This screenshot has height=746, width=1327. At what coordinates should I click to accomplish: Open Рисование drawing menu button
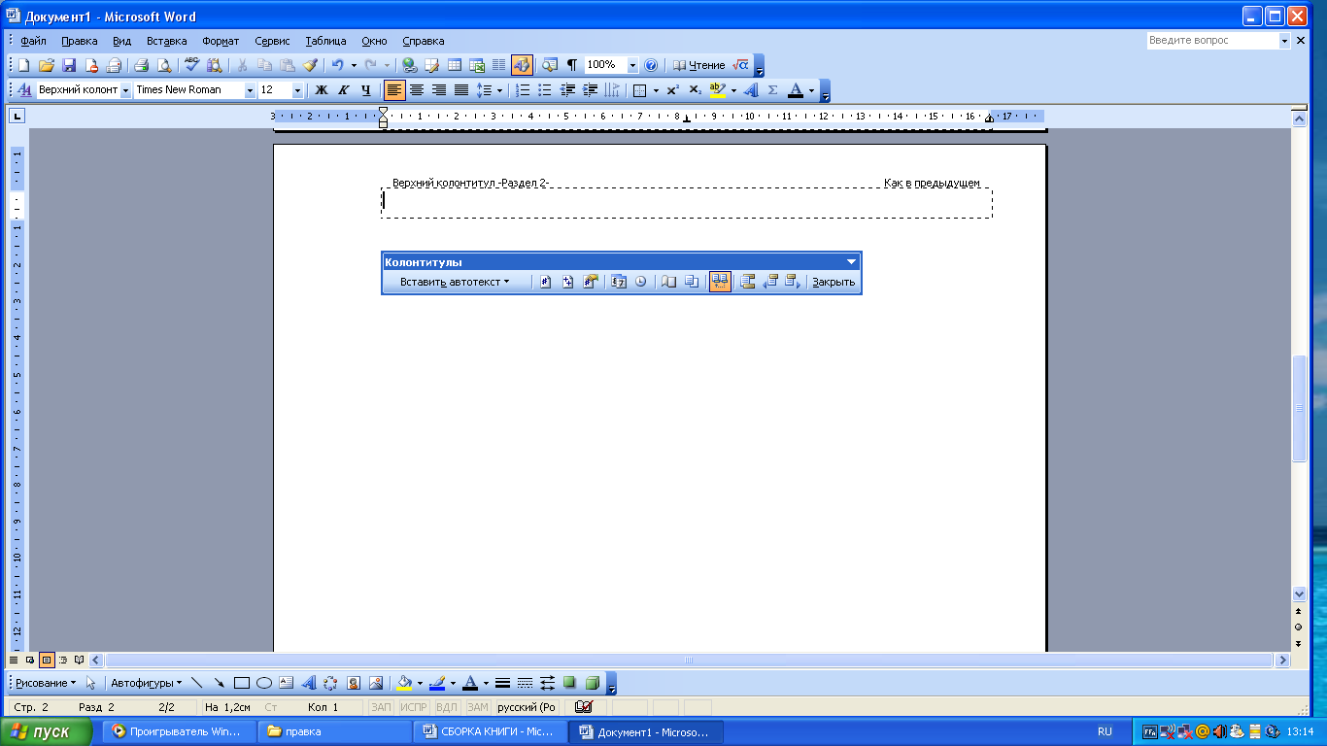46,683
